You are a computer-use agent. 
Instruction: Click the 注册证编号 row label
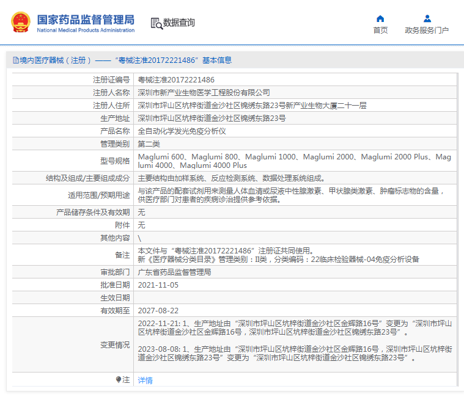(x=111, y=80)
